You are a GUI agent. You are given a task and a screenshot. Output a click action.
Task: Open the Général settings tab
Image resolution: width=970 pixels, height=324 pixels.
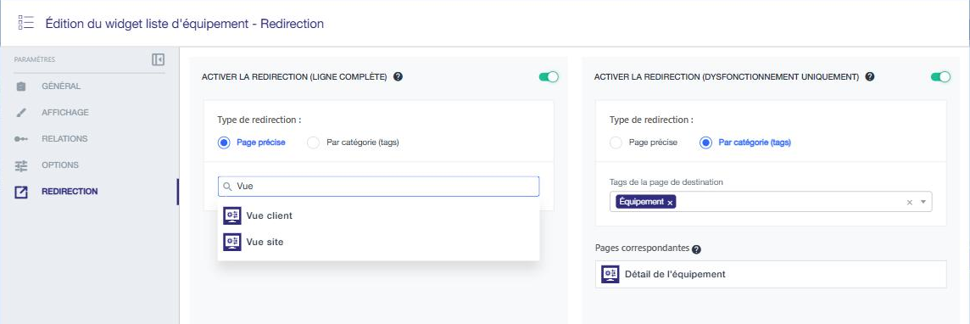(61, 86)
